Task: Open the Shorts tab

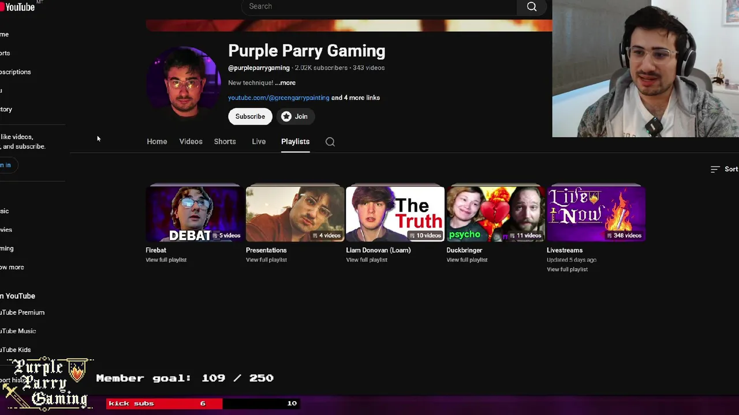Action: pos(225,142)
